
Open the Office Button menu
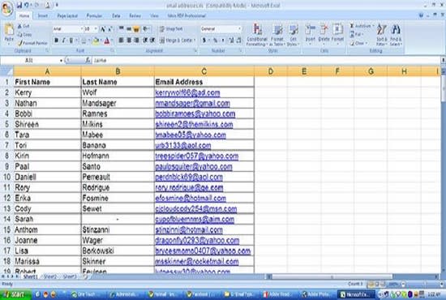tap(6, 7)
